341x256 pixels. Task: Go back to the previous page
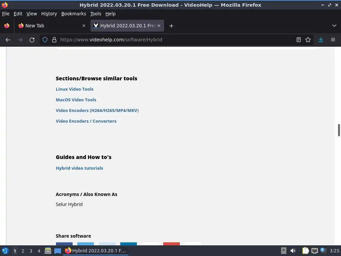pyautogui.click(x=8, y=40)
